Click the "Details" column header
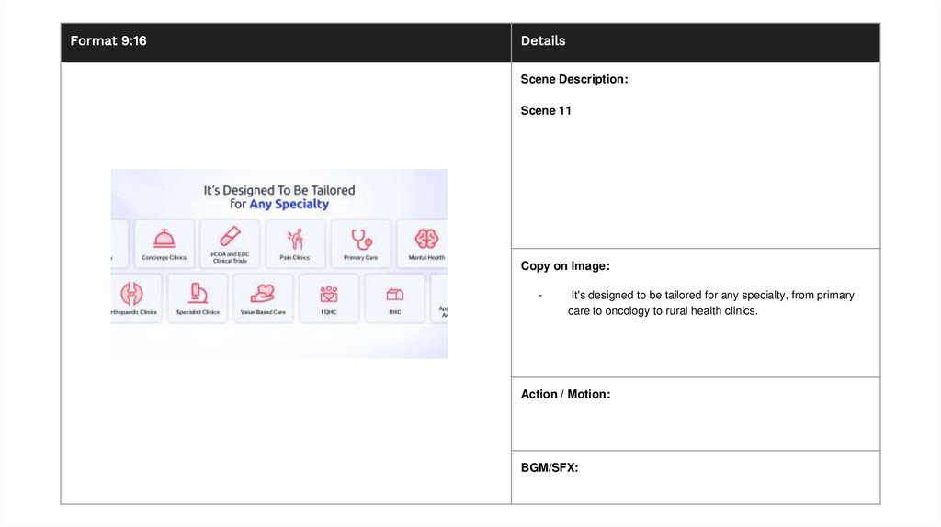The image size is (941, 527). [543, 40]
